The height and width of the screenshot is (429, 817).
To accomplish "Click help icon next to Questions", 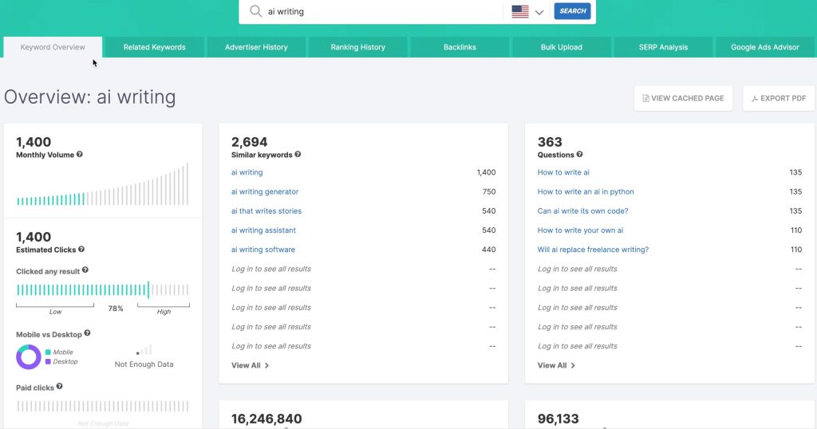I will [x=579, y=155].
